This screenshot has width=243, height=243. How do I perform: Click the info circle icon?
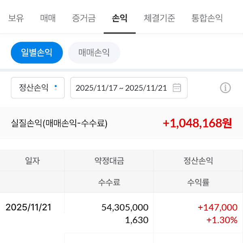point(225,87)
